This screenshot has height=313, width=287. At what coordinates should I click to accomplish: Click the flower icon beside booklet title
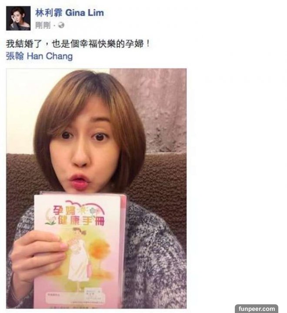point(92,211)
